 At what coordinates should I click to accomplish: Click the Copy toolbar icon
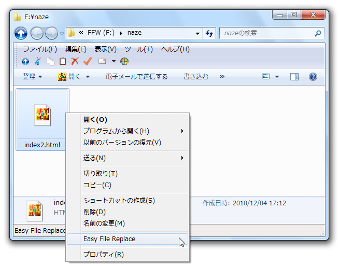(x=50, y=61)
